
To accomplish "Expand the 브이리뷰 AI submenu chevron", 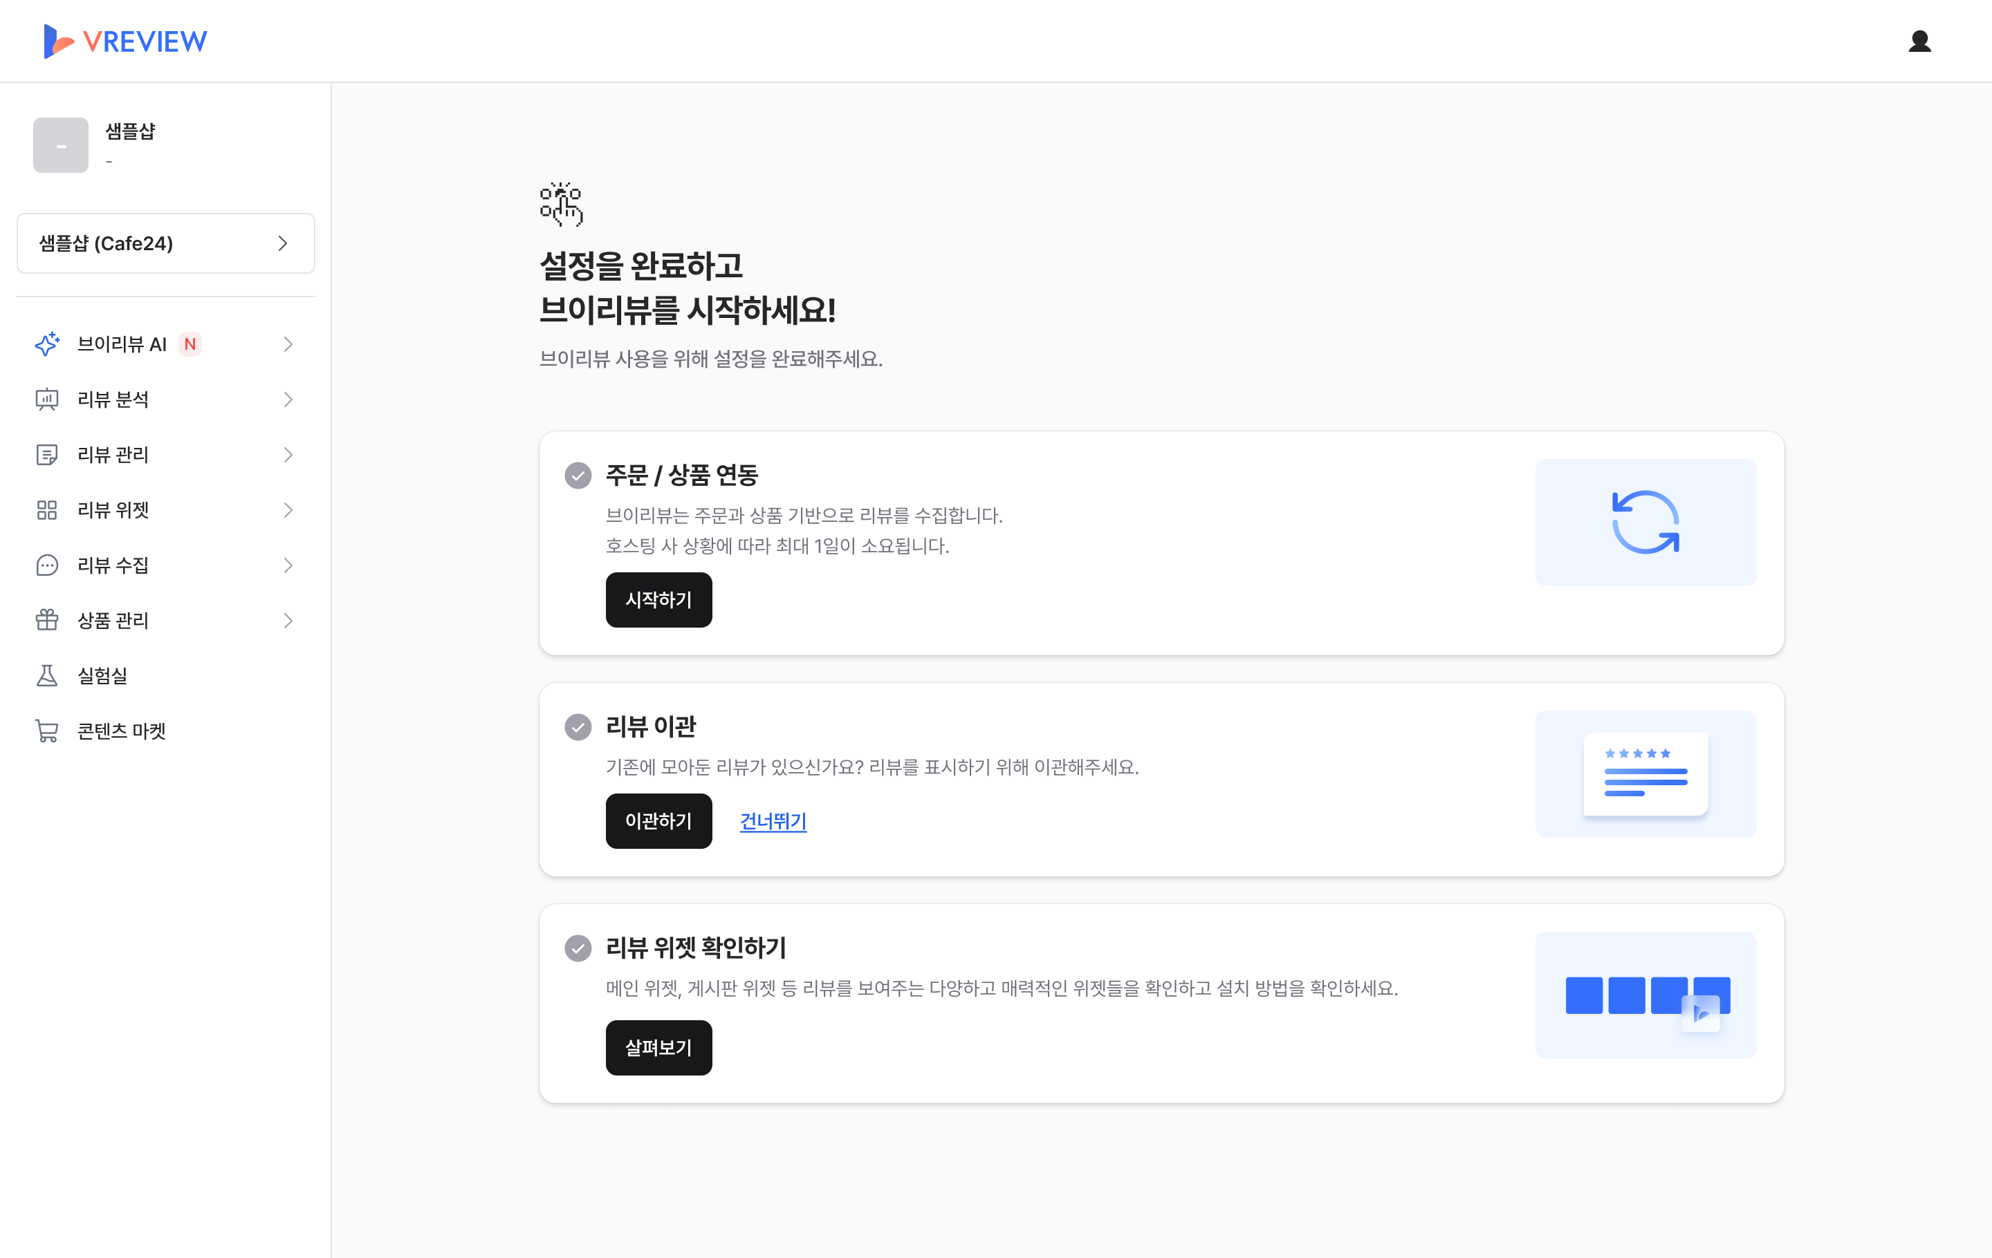I will [x=288, y=344].
